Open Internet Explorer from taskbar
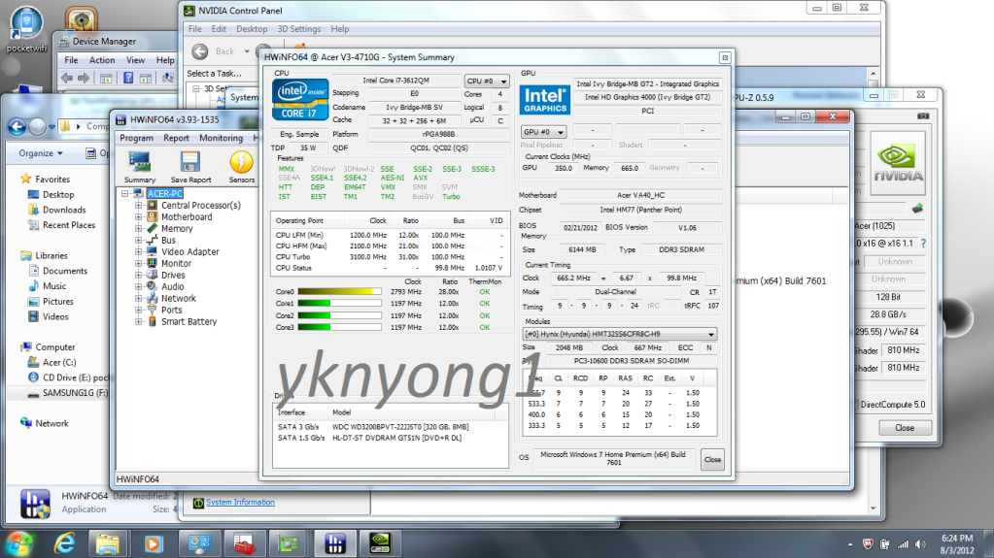The image size is (994, 558). tap(65, 543)
